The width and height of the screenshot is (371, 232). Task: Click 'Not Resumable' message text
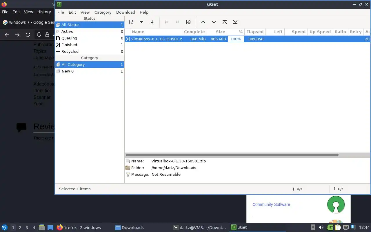pyautogui.click(x=166, y=174)
